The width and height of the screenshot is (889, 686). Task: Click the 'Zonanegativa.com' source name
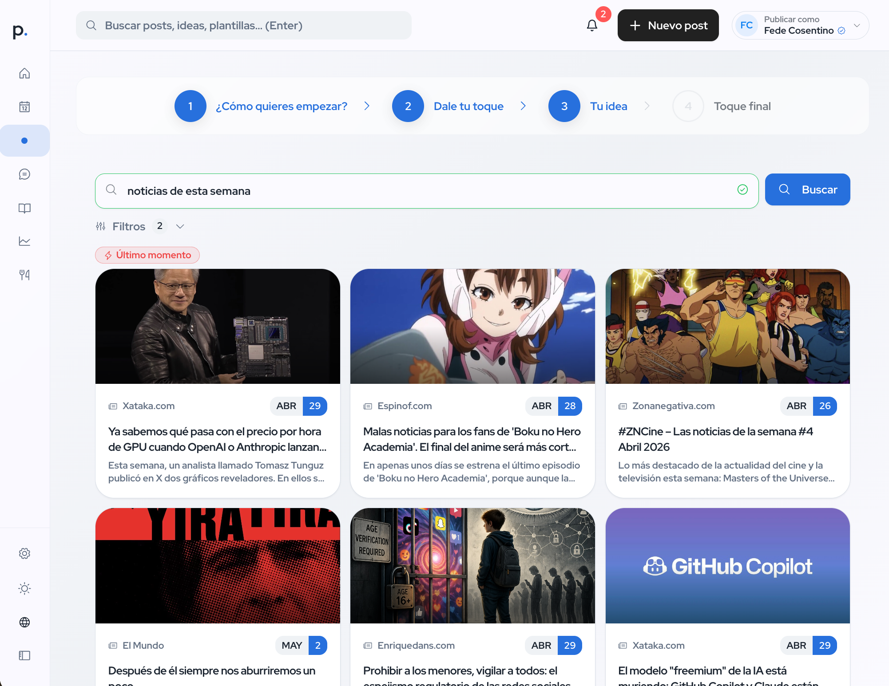click(673, 406)
